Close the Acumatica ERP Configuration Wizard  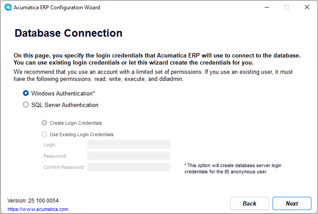pos(307,7)
